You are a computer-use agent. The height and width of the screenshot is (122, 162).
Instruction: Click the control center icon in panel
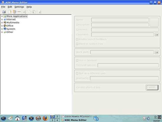(x=24, y=118)
